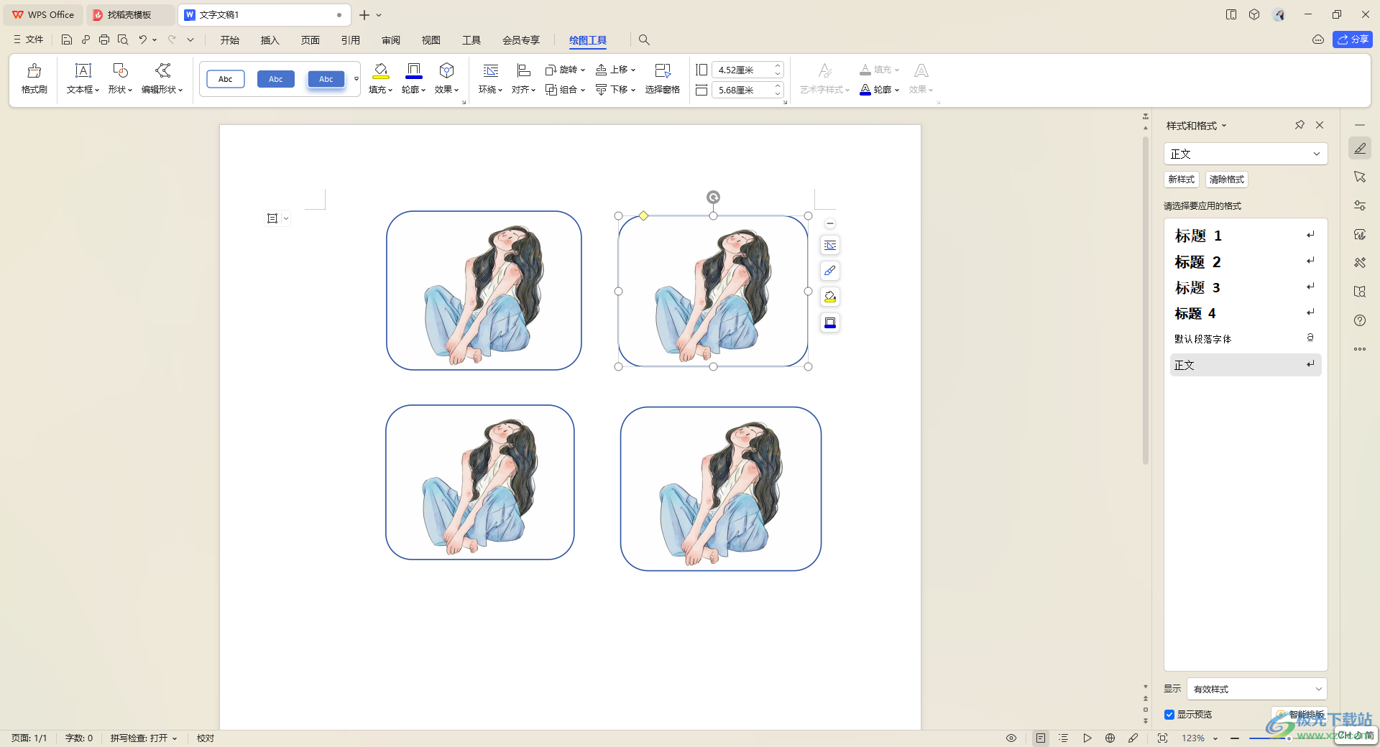
Task: Click the floating outline icon beside shape
Action: pyautogui.click(x=830, y=323)
